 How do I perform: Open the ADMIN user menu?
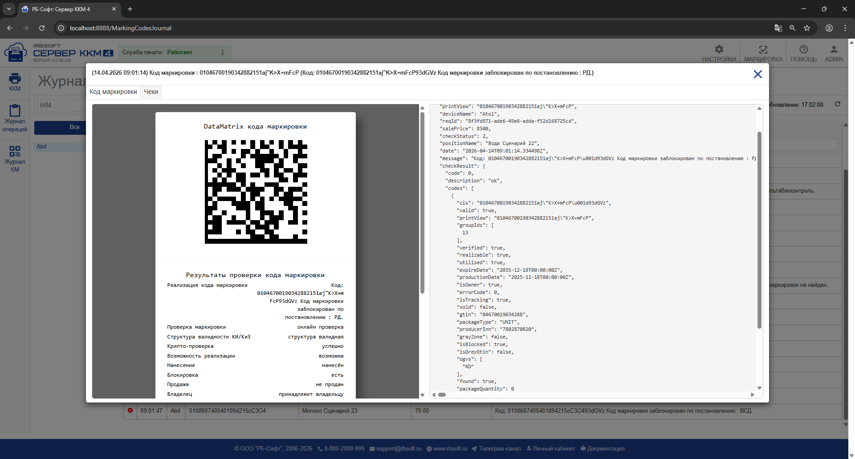point(834,53)
